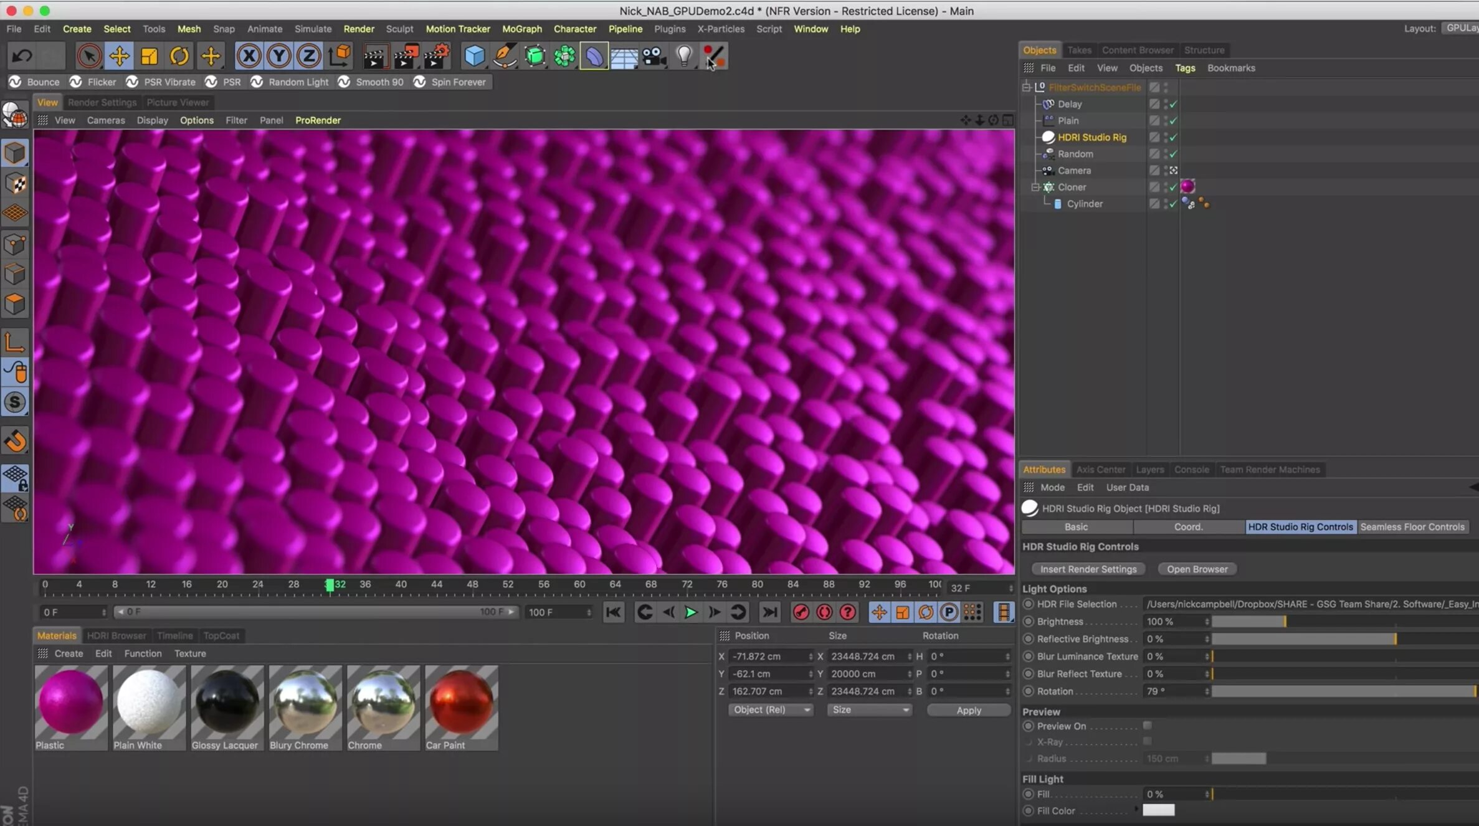Switch to Seamless Floor Controls tab
Viewport: 1479px width, 826px height.
1412,527
